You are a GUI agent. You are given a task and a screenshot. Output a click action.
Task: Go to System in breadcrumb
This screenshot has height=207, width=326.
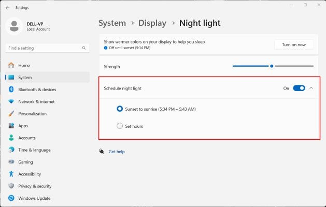pyautogui.click(x=112, y=23)
